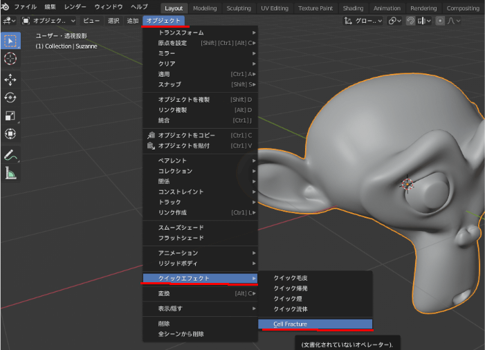The width and height of the screenshot is (485, 350).
Task: Choose クイック毛皮 effect
Action: tap(315, 278)
